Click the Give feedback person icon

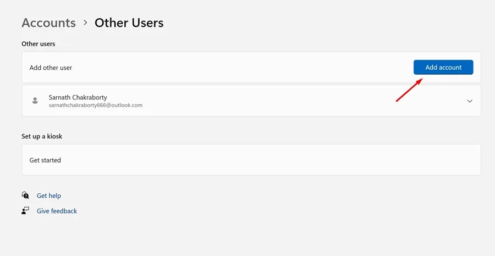(x=25, y=210)
